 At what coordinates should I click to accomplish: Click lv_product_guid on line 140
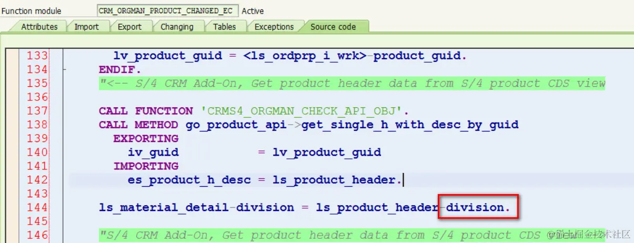(x=327, y=153)
